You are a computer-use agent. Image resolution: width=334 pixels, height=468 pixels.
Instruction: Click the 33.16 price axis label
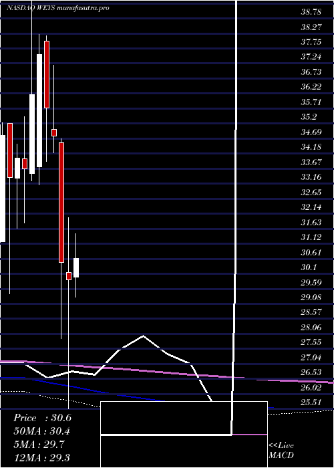pyautogui.click(x=311, y=177)
